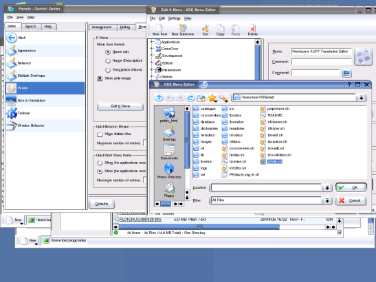Viewport: 376px width, 282px height.
Task: Click the Defaults button in Control Center
Action: [102, 204]
